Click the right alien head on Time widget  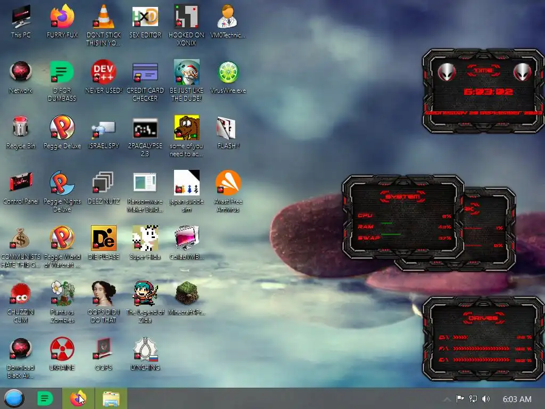coord(522,72)
